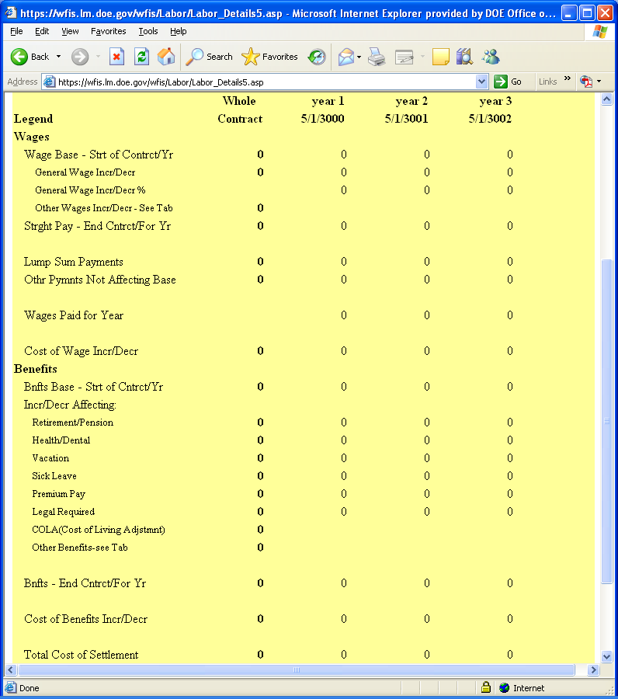Click the horizontal scrollbar right arrow

point(593,669)
